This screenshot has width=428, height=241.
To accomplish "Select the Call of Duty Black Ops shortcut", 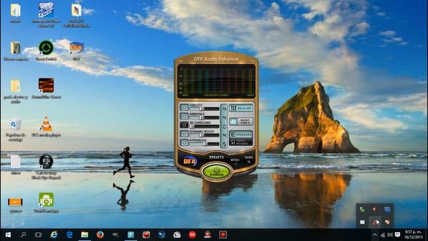I will 46,167.
